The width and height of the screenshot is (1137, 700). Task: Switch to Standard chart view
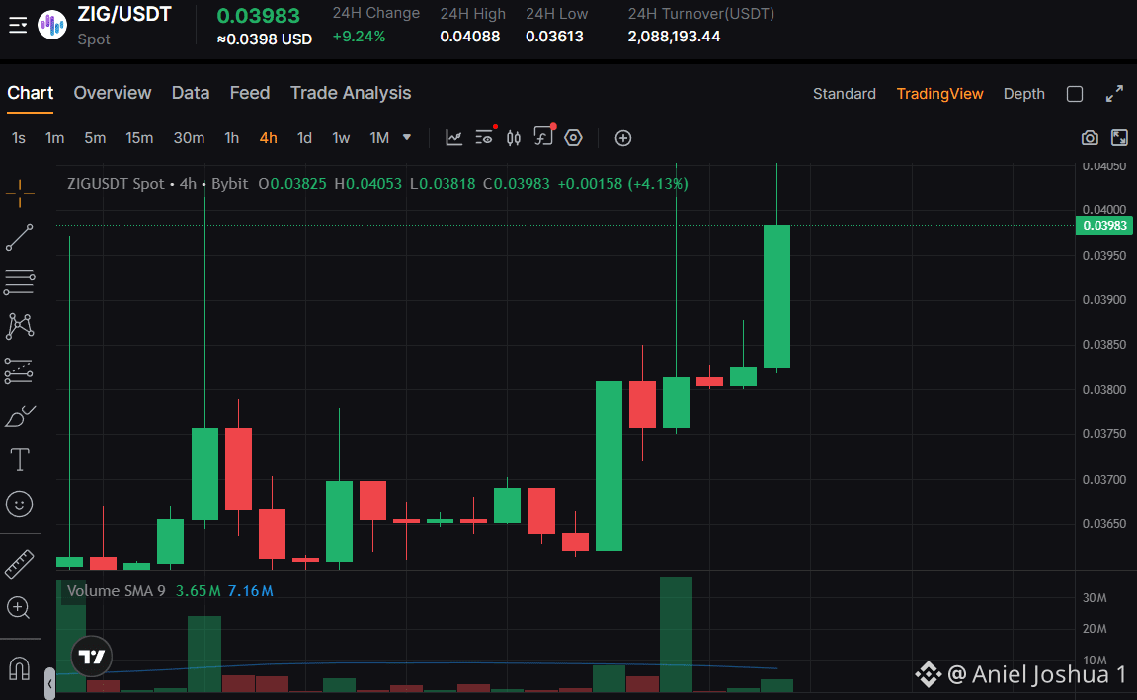pyautogui.click(x=844, y=94)
